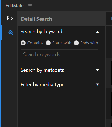Open the folder browser sidebar icon
Viewport: 112px width, 127px height.
click(x=10, y=18)
